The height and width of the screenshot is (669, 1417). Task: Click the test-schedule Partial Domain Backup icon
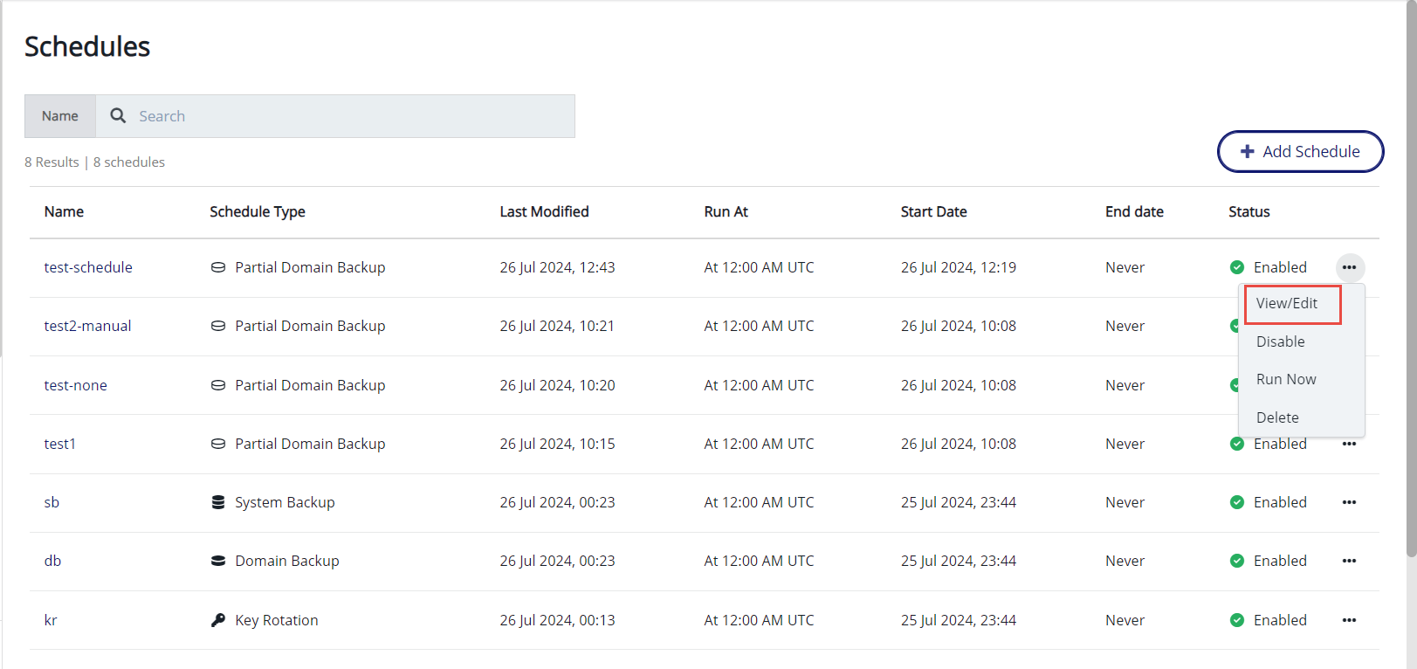coord(218,267)
